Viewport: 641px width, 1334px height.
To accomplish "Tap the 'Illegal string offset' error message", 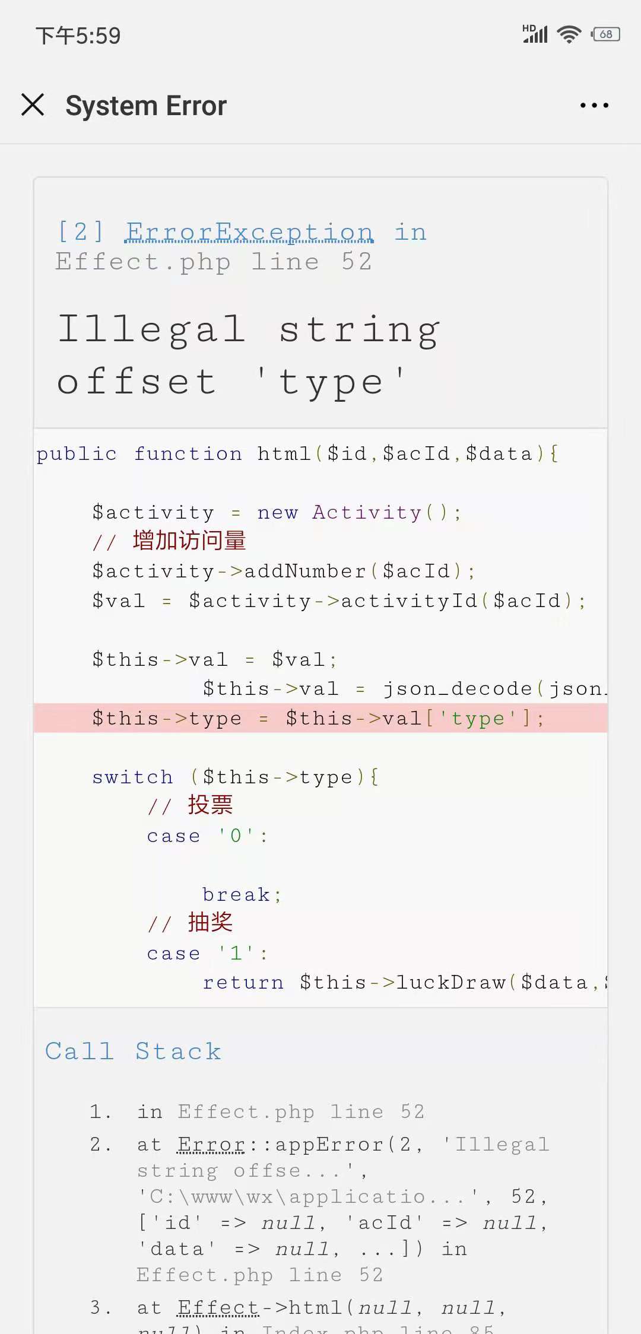I will point(249,354).
